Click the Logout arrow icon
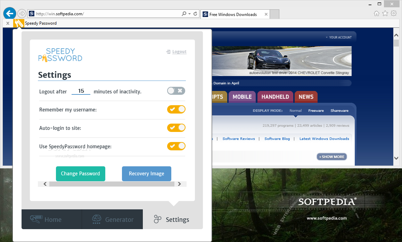 168,52
